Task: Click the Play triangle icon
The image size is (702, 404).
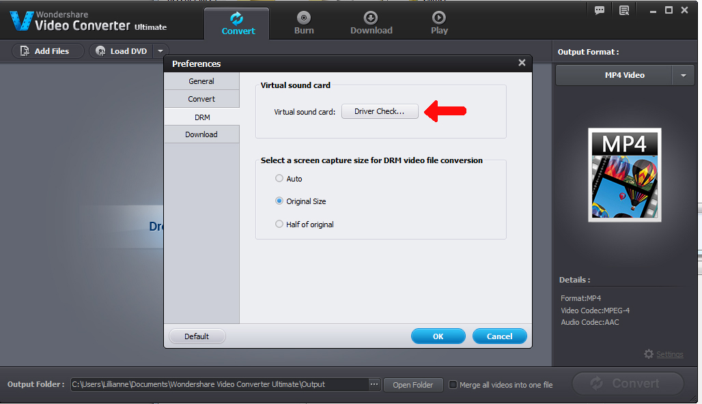Action: [x=438, y=18]
